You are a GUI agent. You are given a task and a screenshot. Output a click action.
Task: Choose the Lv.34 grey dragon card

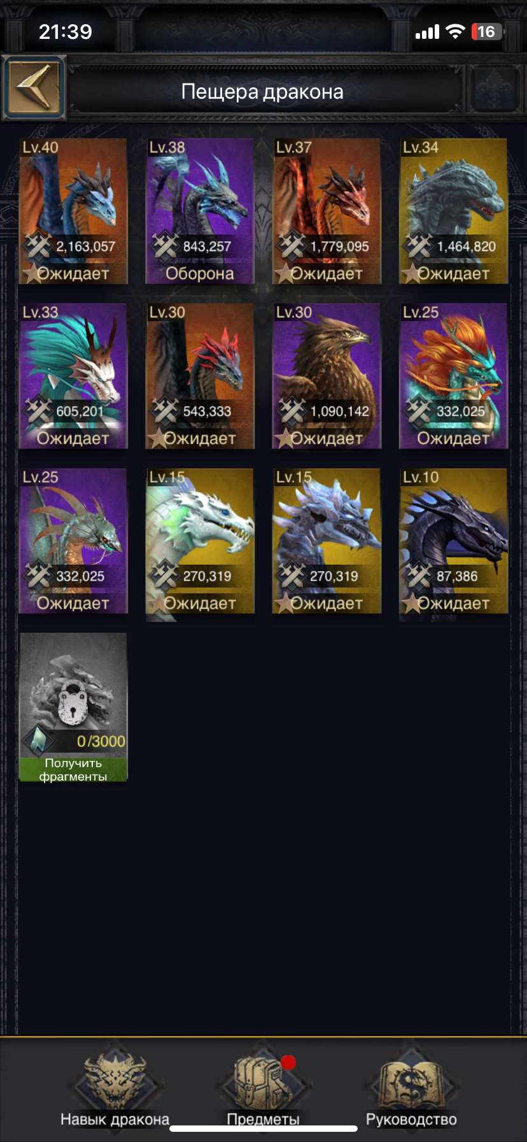click(x=453, y=211)
